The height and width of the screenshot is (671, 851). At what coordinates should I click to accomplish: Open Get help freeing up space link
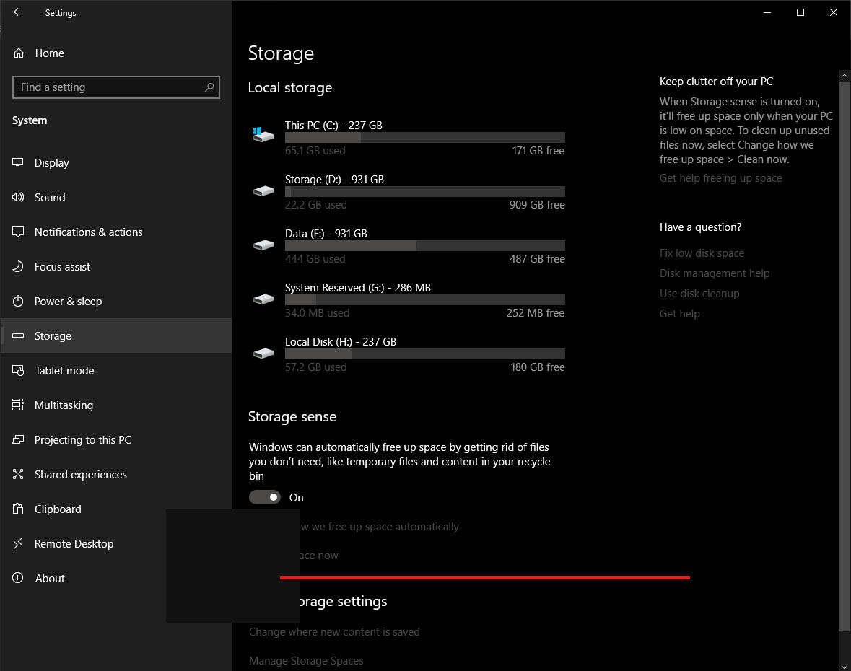click(721, 178)
